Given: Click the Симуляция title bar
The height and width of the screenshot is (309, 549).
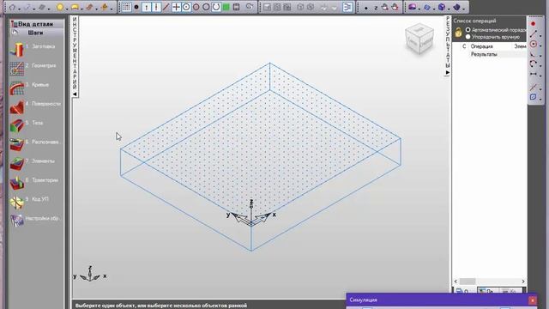Looking at the screenshot, I should click(437, 300).
